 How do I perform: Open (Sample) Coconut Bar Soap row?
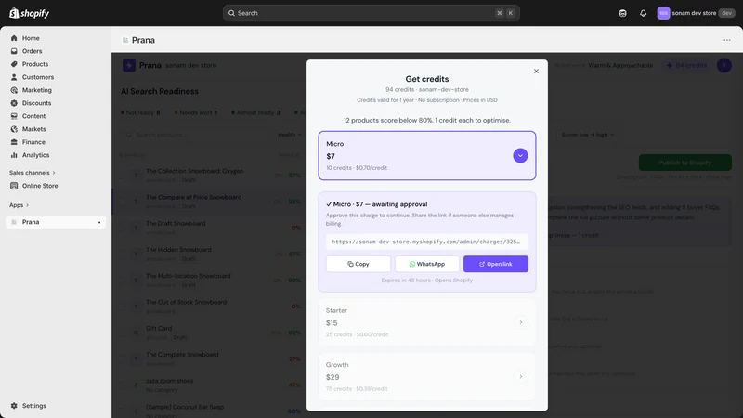coord(210,411)
